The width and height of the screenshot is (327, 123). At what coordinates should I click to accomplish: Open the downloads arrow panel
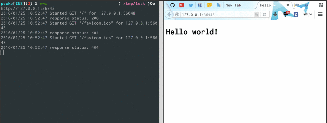pos(275,14)
